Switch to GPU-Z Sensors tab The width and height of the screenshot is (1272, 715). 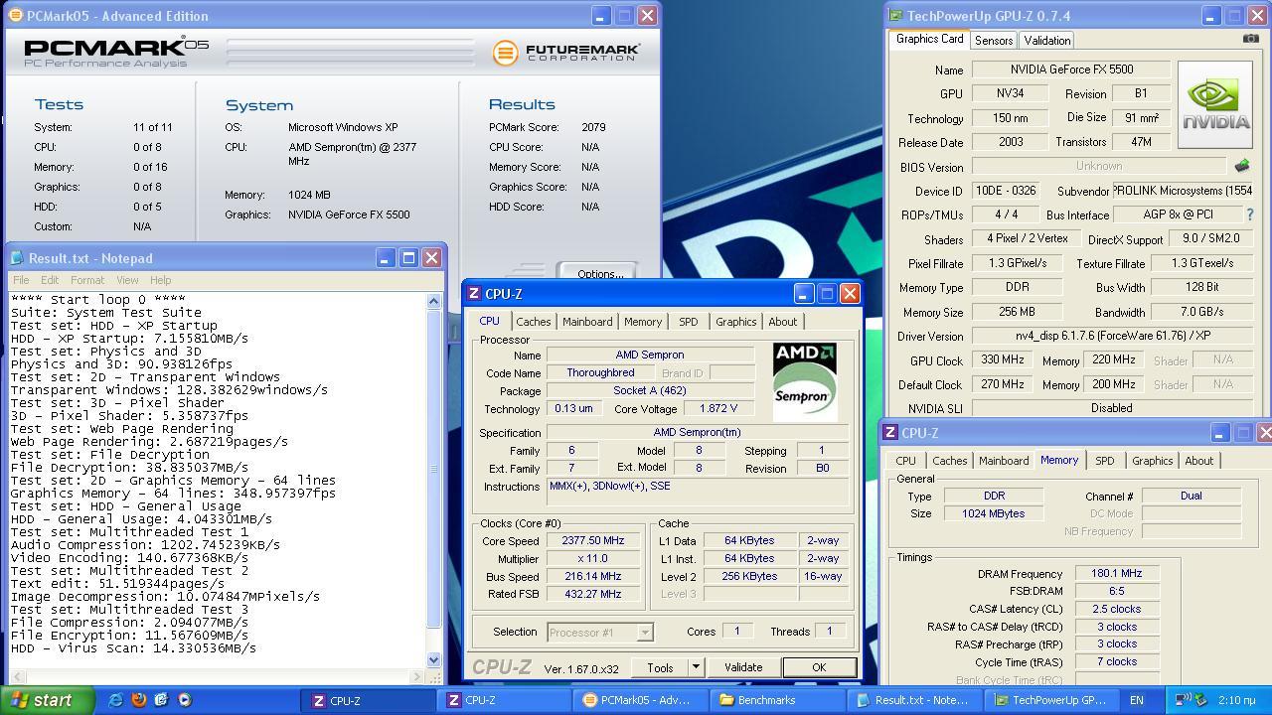(x=994, y=41)
